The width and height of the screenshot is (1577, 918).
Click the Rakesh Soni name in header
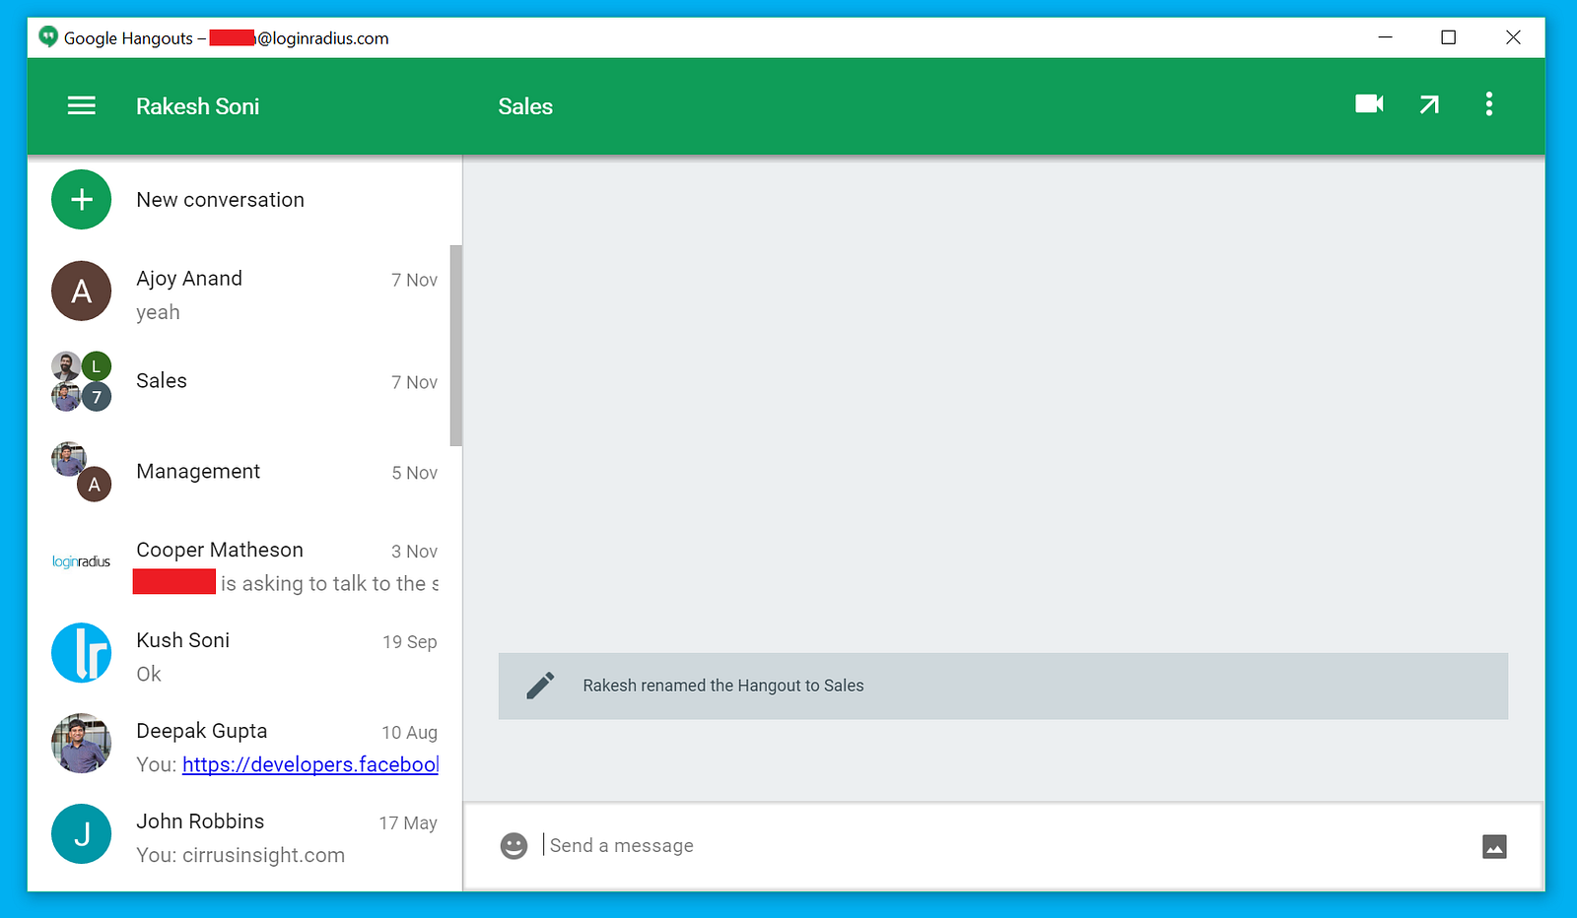point(198,106)
